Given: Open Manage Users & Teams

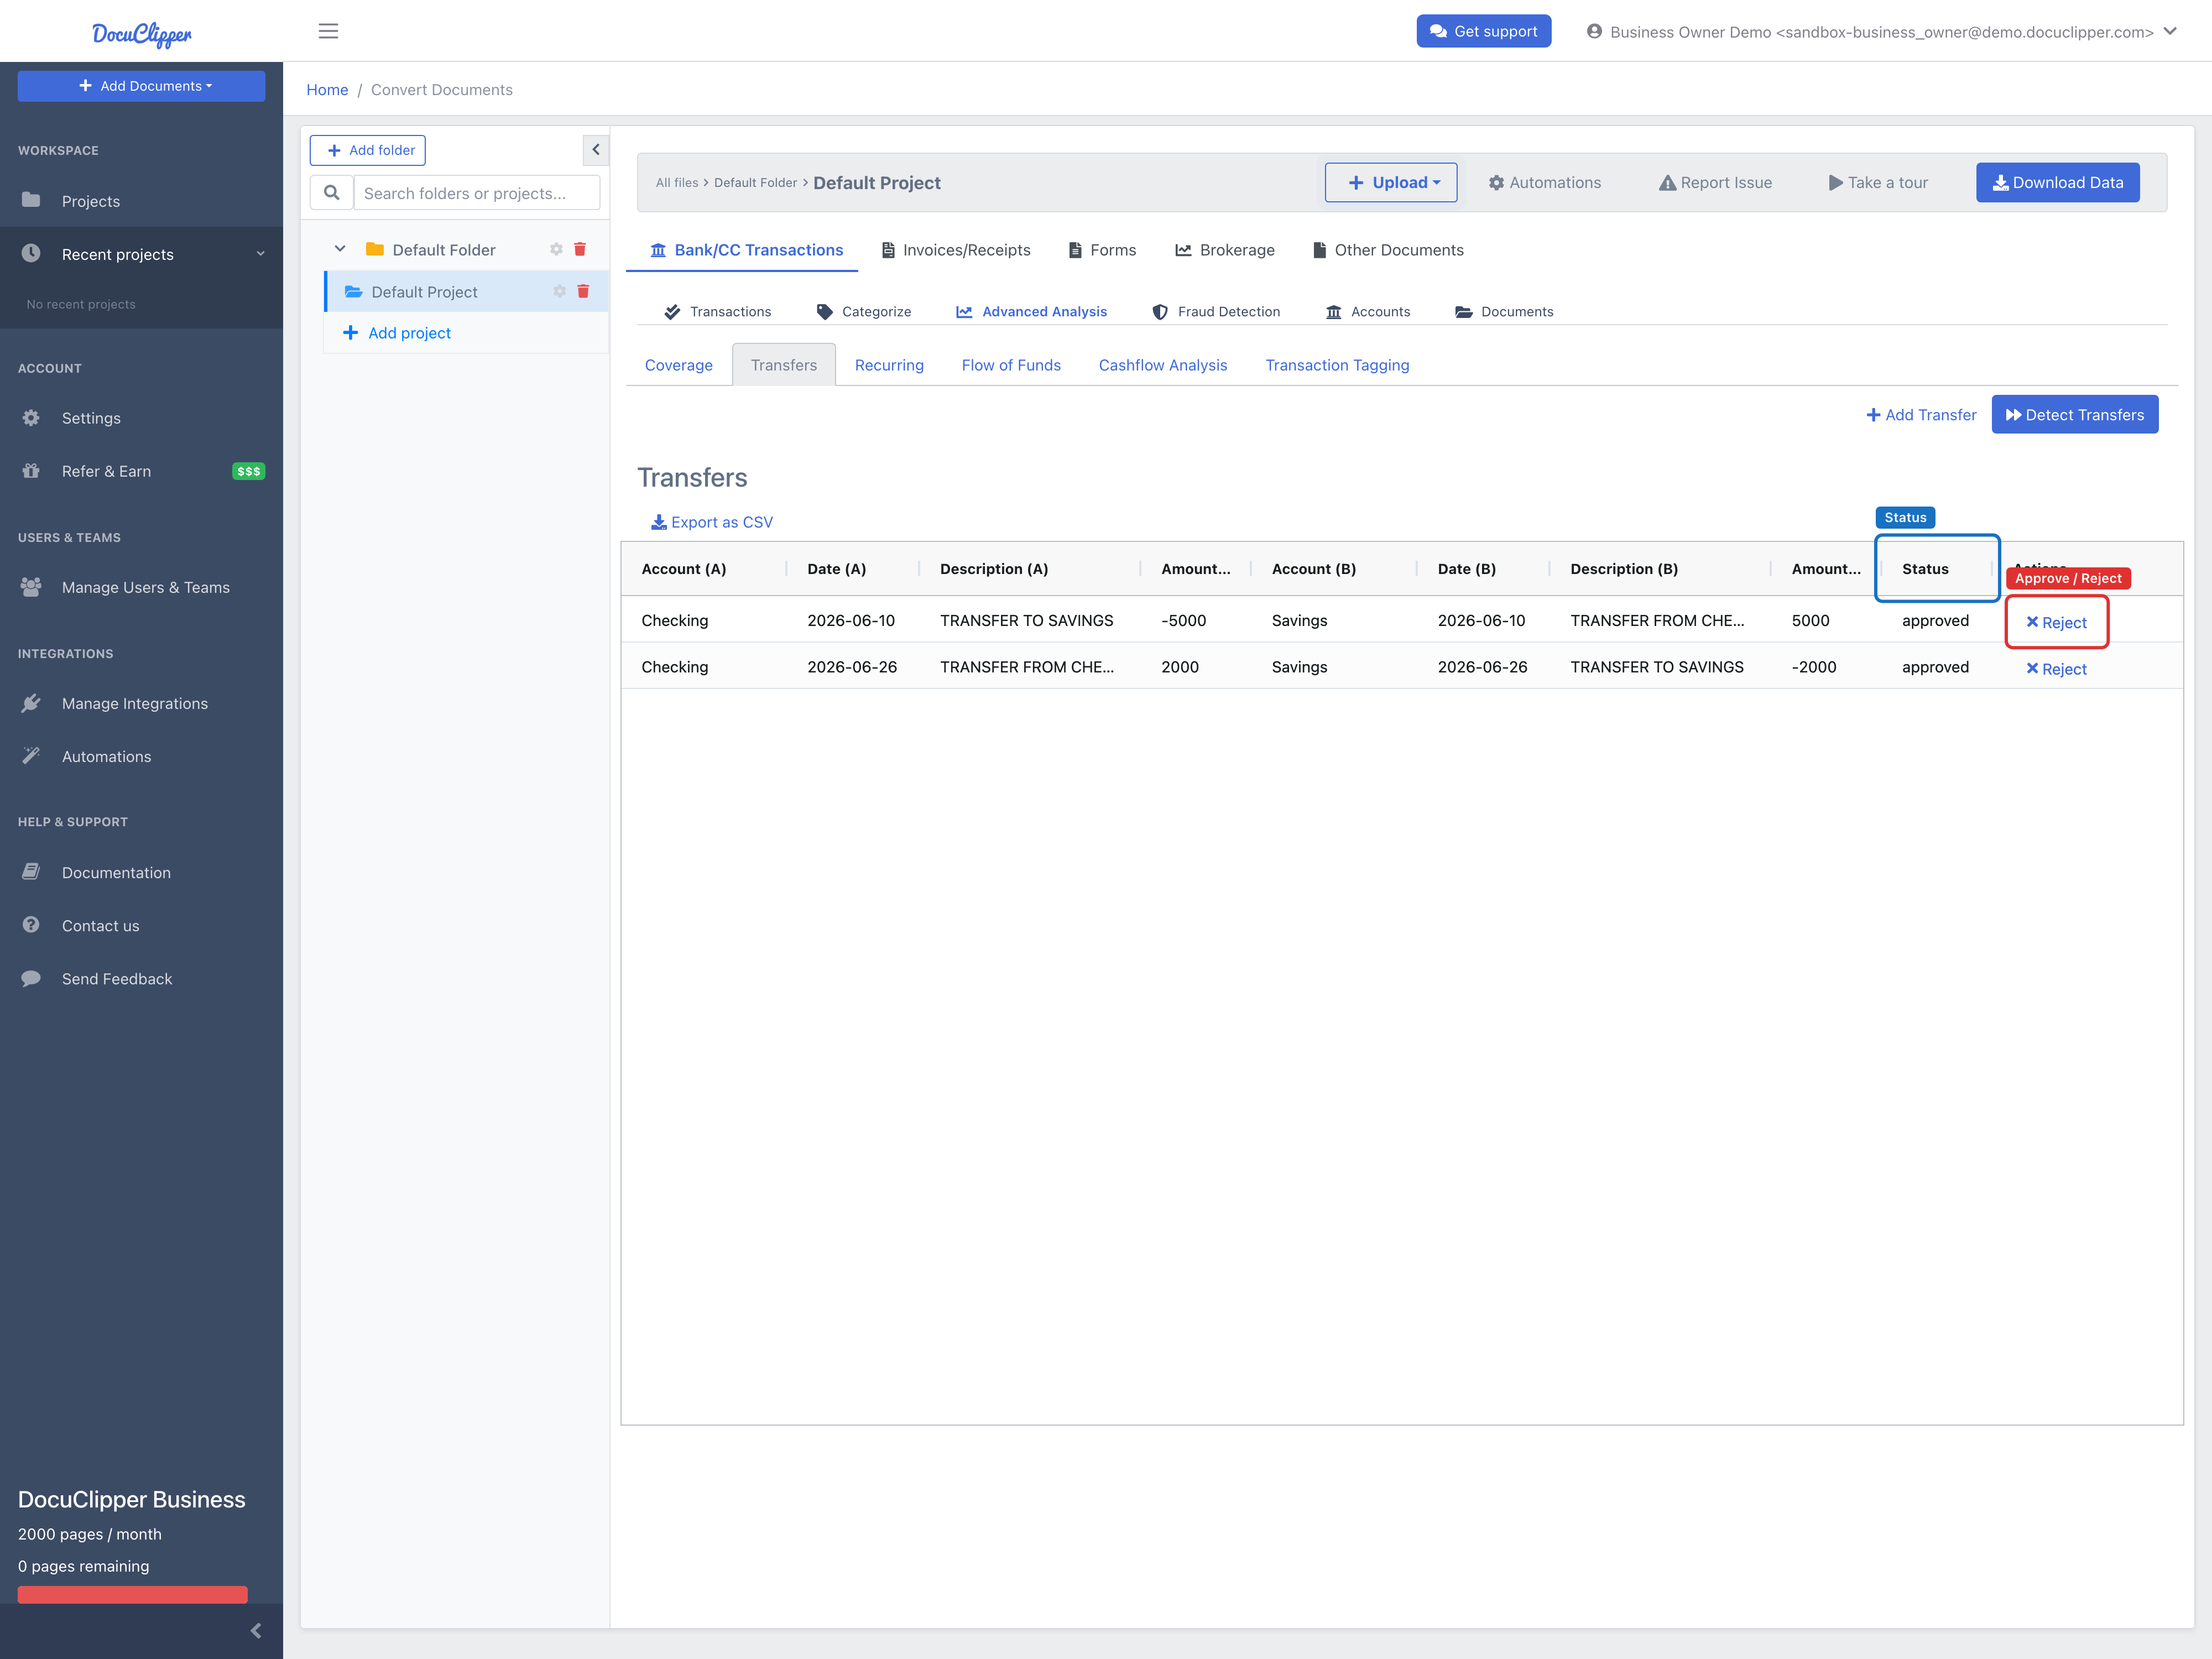Looking at the screenshot, I should click(141, 587).
